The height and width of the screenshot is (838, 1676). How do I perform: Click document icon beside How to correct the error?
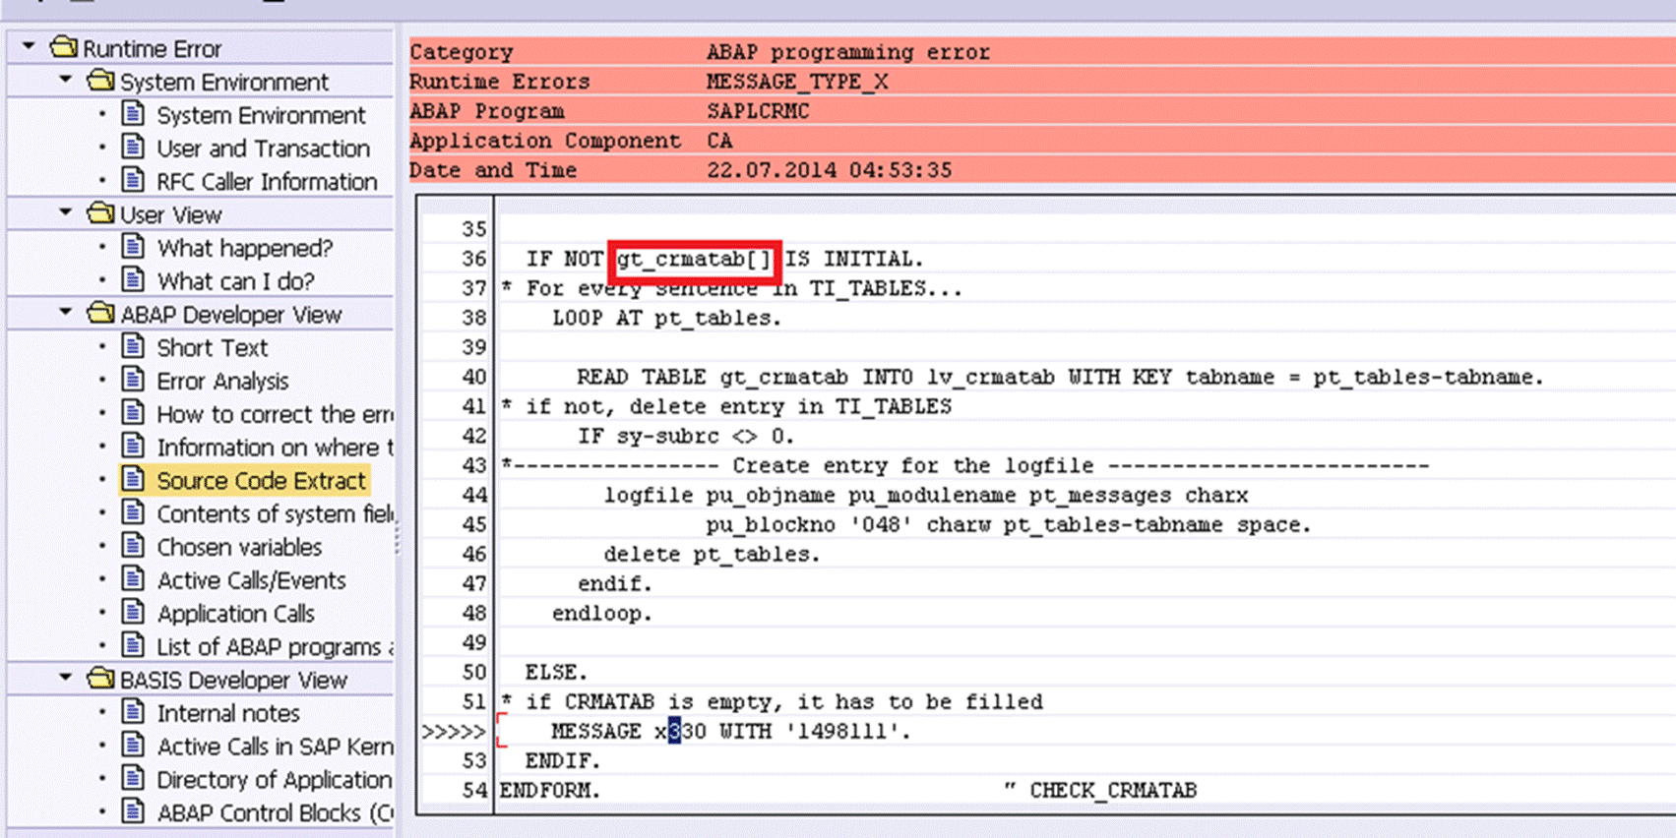click(x=133, y=413)
